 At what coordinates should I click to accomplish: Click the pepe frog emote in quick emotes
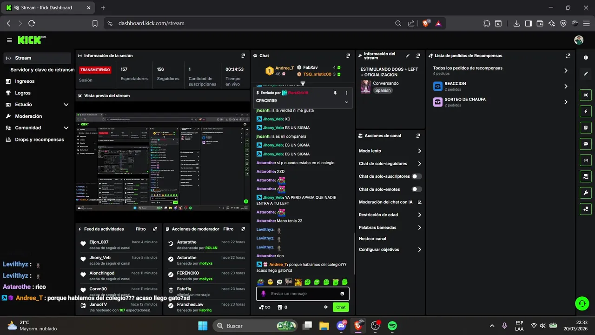click(261, 282)
